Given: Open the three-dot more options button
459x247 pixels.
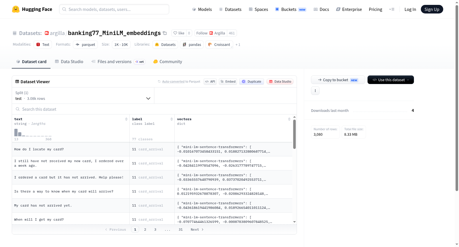Looking at the screenshot, I should point(315,91).
